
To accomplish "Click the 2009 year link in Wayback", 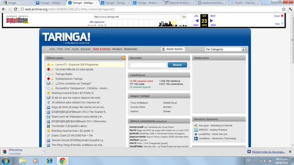I will click(x=213, y=25).
